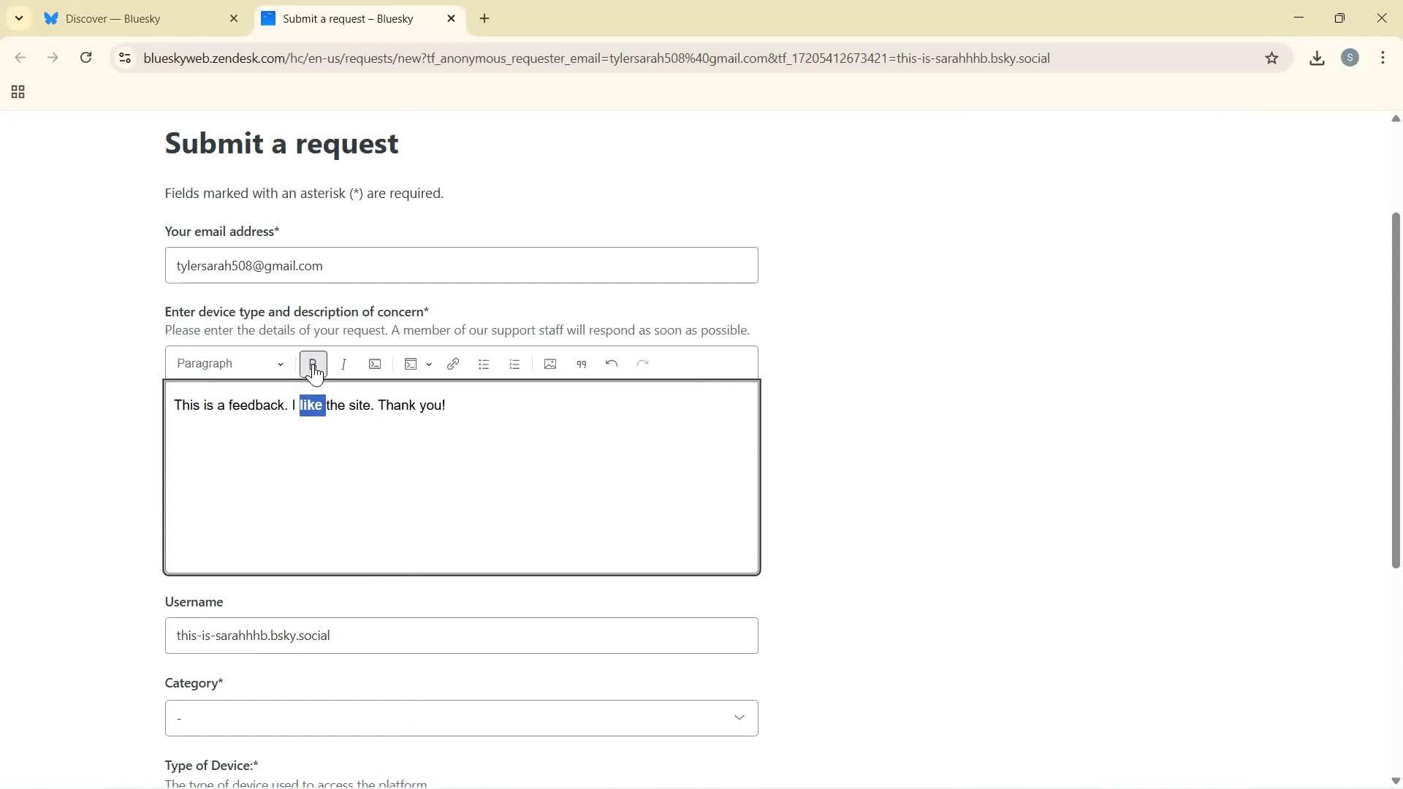Insert a link with the chain icon
Screen dimensions: 1403x789
pyautogui.click(x=453, y=363)
